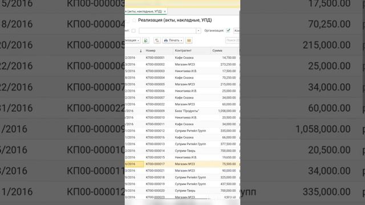Select document КП00-000013

click(x=155, y=144)
